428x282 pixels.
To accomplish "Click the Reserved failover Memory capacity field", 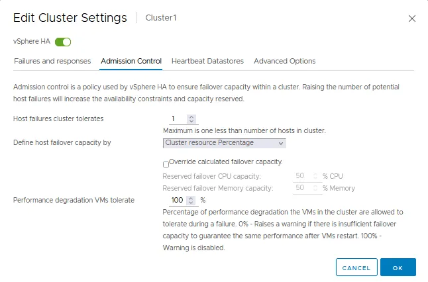I will tap(301, 188).
